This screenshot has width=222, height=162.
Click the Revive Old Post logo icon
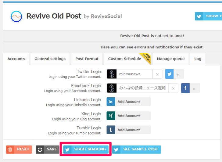coord(16,16)
